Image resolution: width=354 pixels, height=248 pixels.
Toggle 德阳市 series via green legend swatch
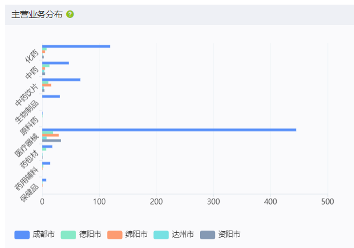click(x=68, y=235)
